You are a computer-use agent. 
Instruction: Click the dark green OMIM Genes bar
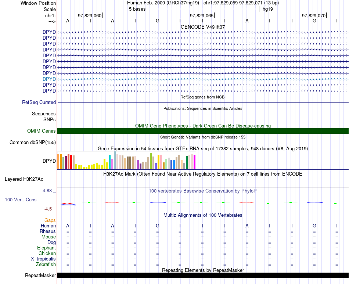click(x=203, y=131)
